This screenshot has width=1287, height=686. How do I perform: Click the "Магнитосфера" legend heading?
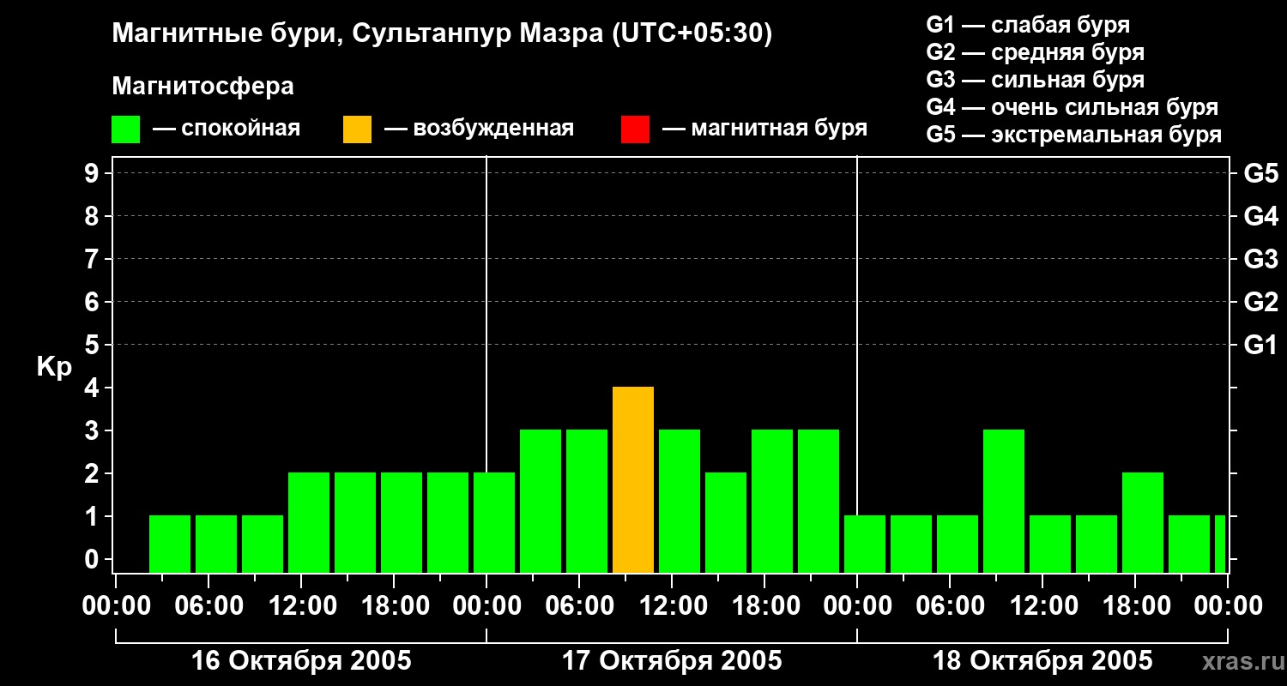[x=203, y=87]
